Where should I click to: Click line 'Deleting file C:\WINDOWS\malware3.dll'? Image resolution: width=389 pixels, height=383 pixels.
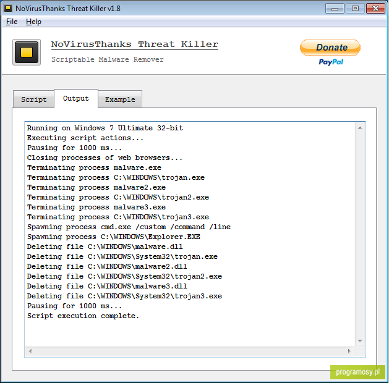point(107,287)
